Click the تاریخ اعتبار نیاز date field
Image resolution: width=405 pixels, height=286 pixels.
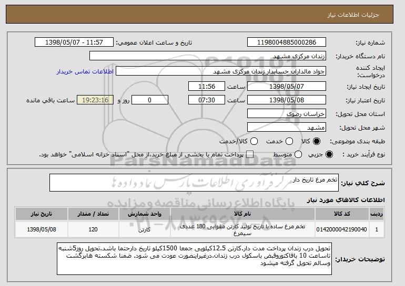pos(287,100)
